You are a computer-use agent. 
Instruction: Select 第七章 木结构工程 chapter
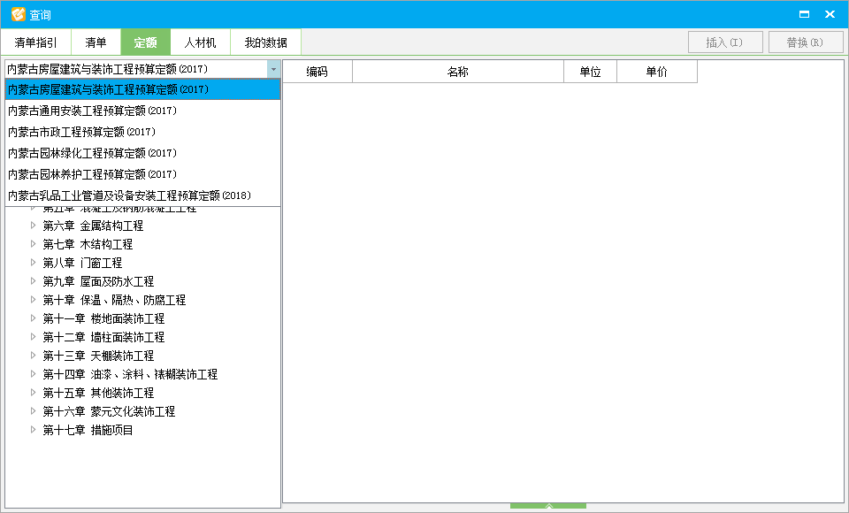(x=88, y=244)
